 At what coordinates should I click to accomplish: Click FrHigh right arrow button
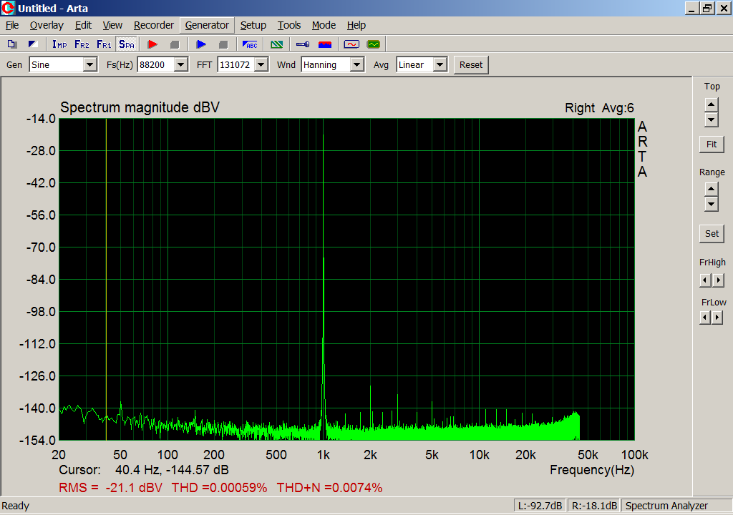[x=718, y=280]
